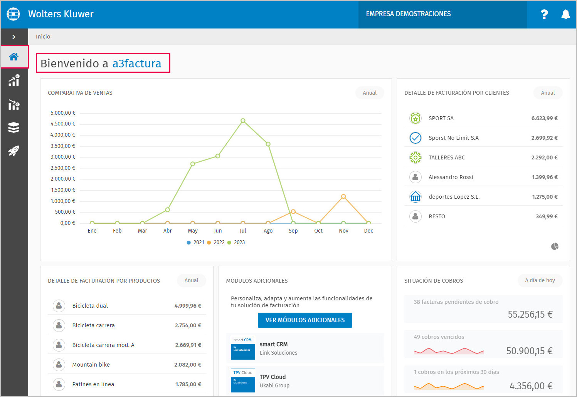Click the SPORT SA client badge icon
577x397 pixels.
pyautogui.click(x=415, y=118)
